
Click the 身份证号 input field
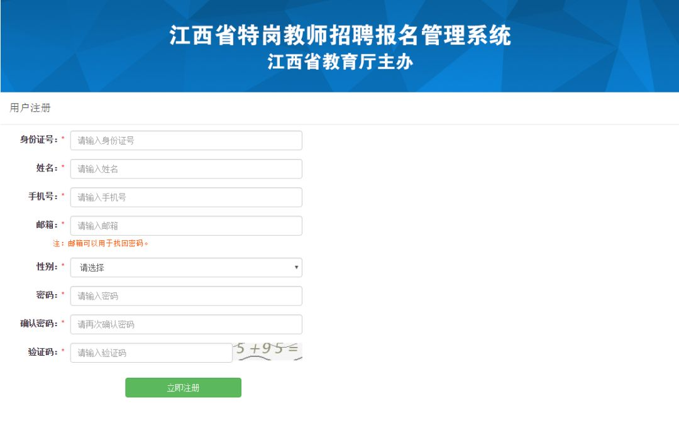pyautogui.click(x=185, y=140)
